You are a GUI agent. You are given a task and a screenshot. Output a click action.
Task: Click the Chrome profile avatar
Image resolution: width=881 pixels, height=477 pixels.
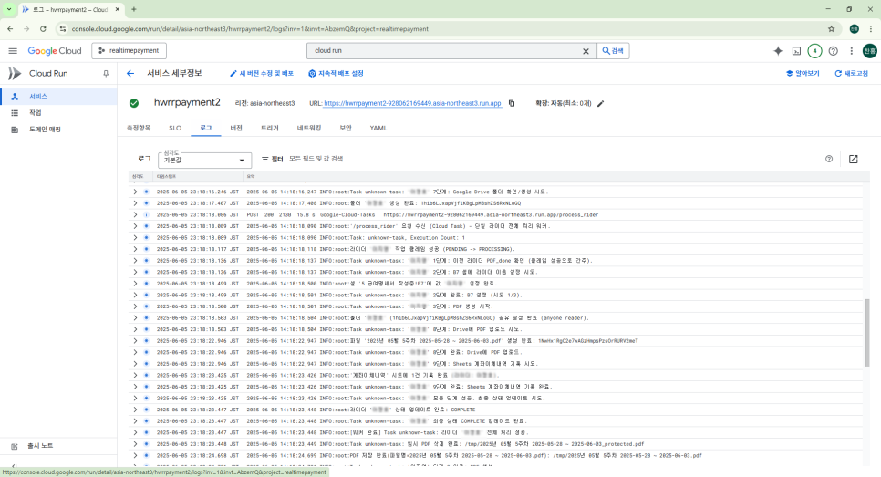pos(854,28)
